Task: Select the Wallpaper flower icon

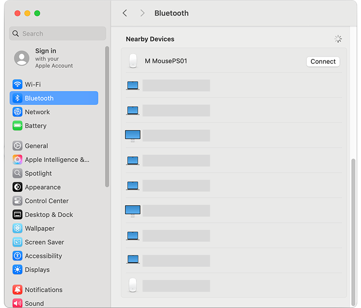Action: 18,228
